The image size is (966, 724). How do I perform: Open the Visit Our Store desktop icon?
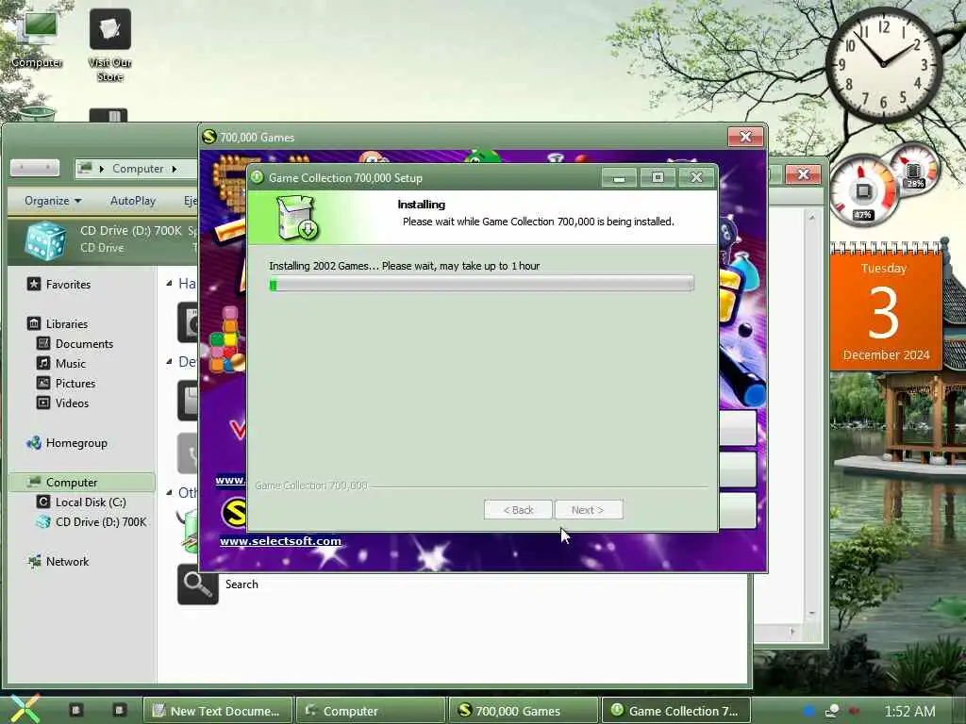pos(109,44)
